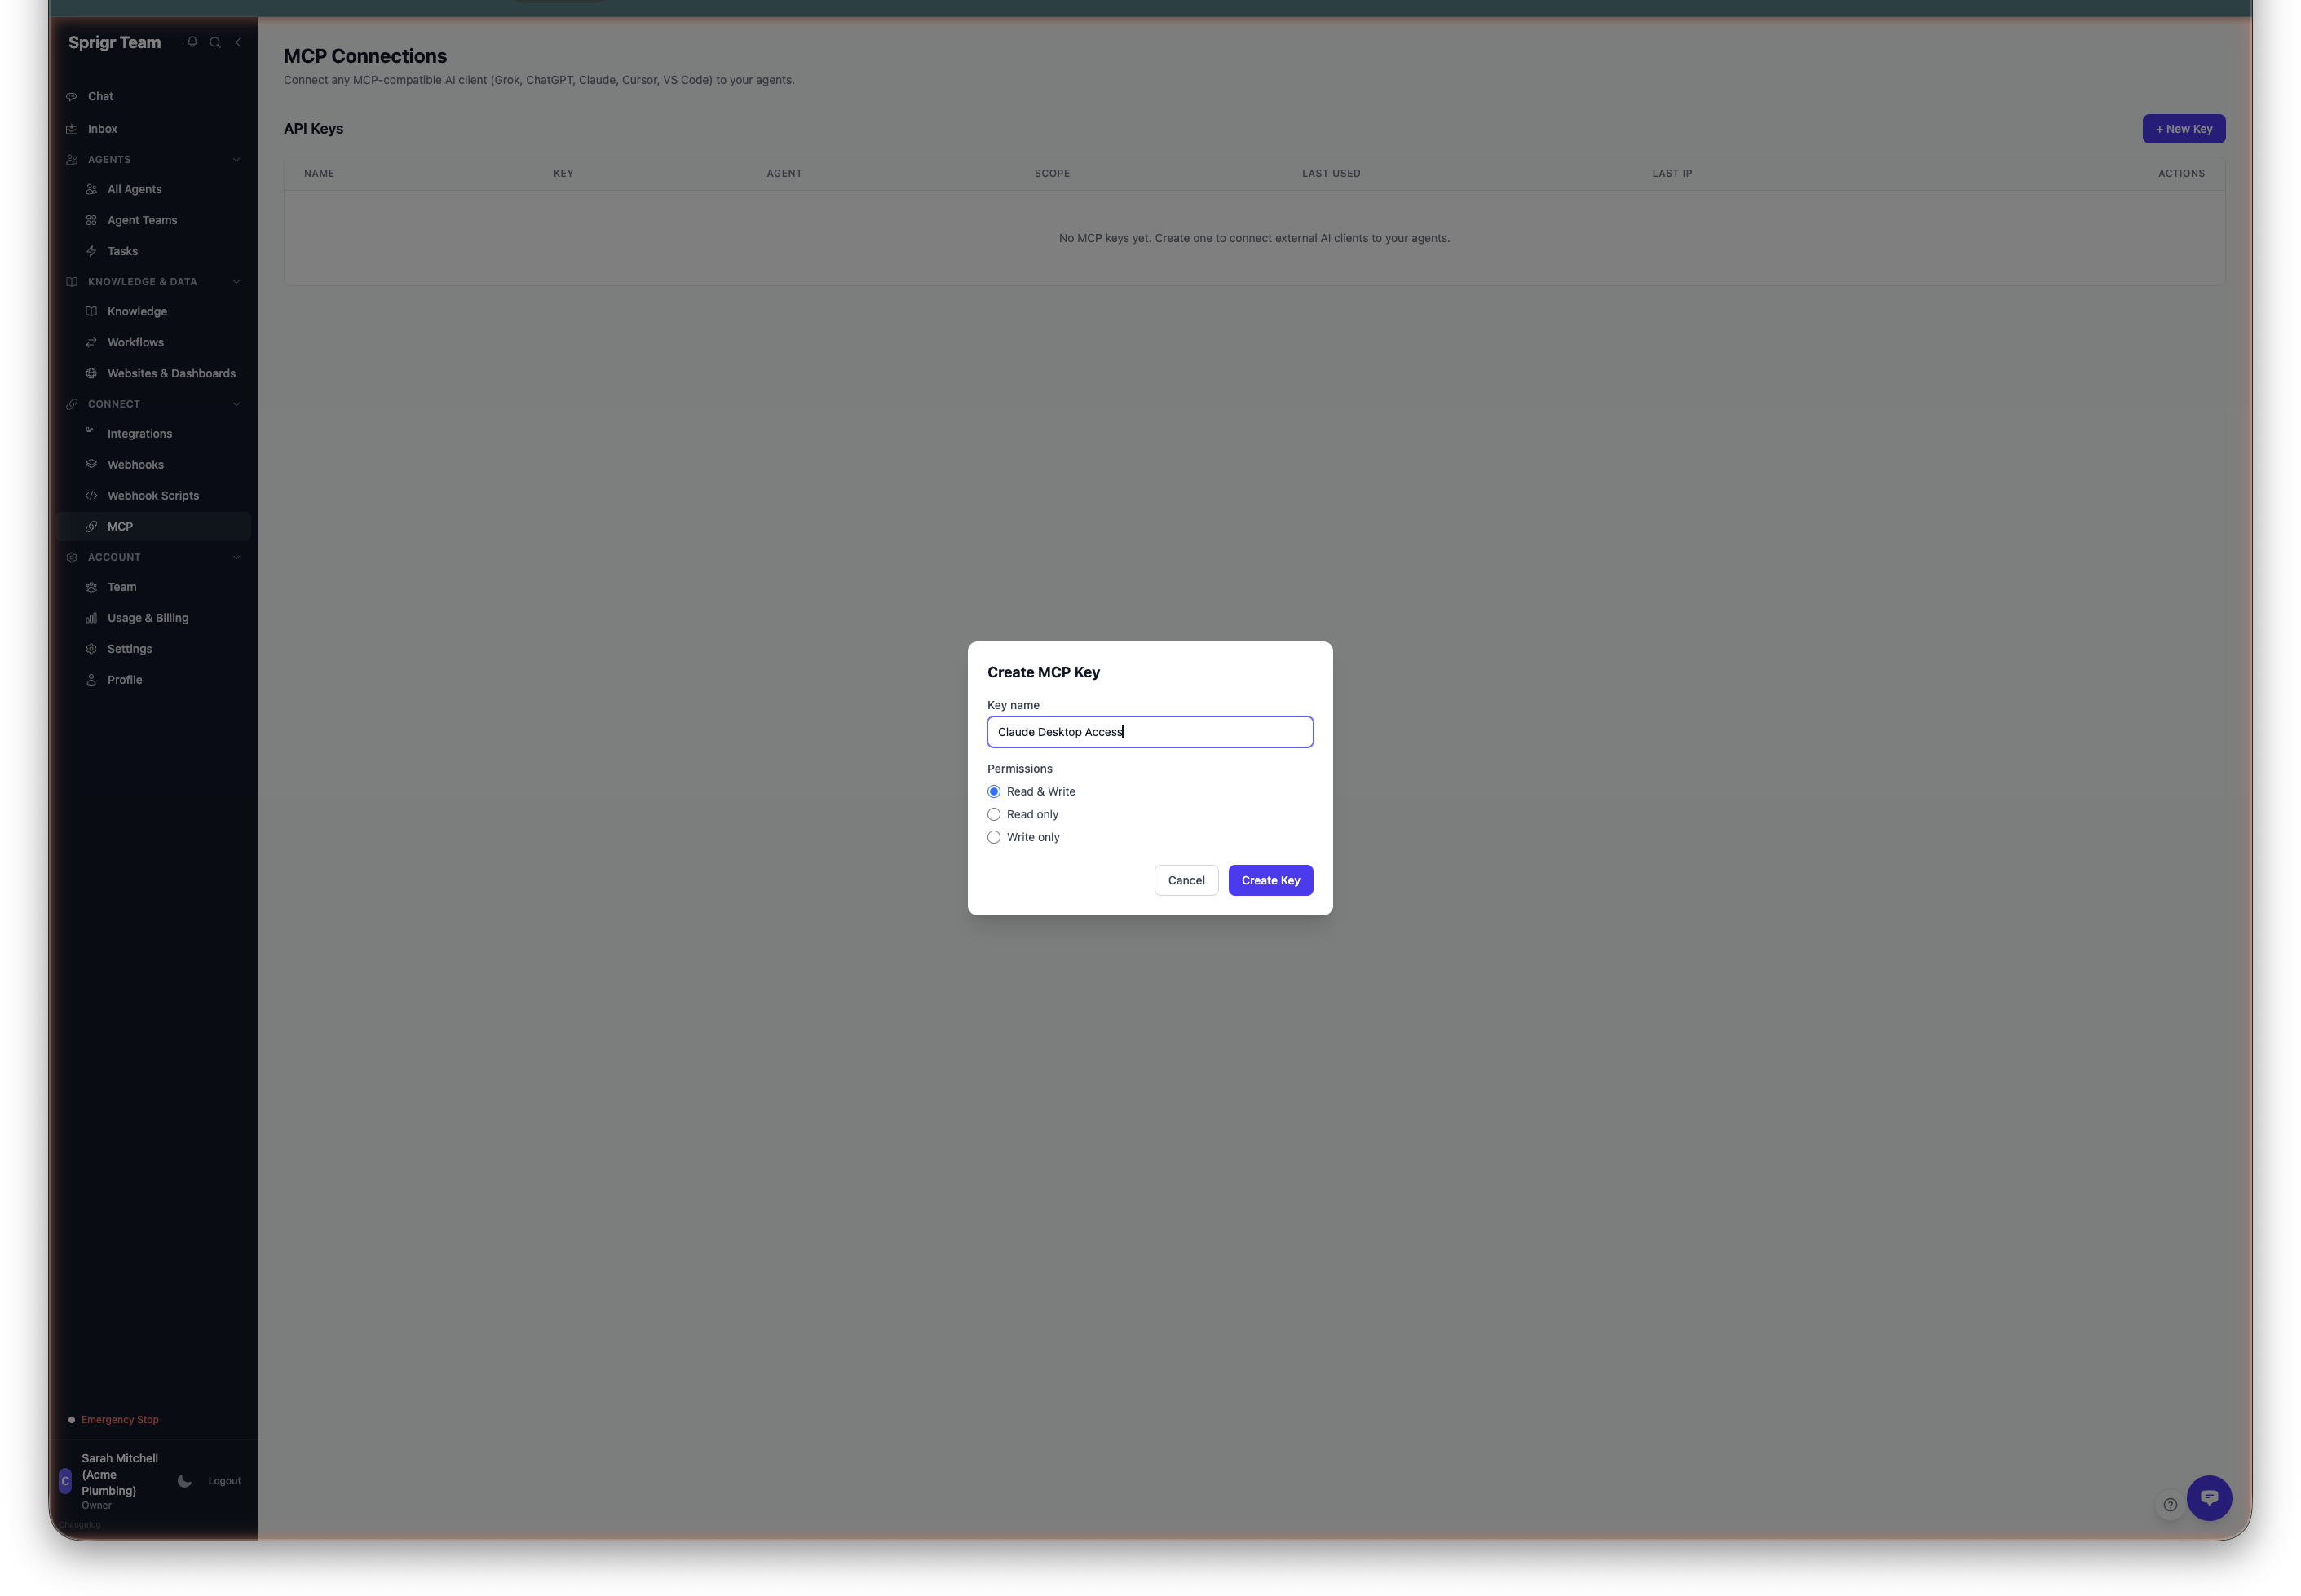Collapse the AGENTS section
Viewport: 2301px width, 1596px height.
(x=236, y=159)
